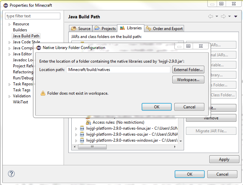Cancel the Native Library Folder dialog
The image size is (243, 185).
pos(189,107)
